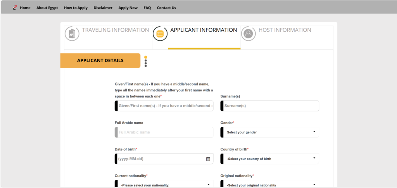Switch to the Traveling Information tab
The image size is (397, 188).
115,30
